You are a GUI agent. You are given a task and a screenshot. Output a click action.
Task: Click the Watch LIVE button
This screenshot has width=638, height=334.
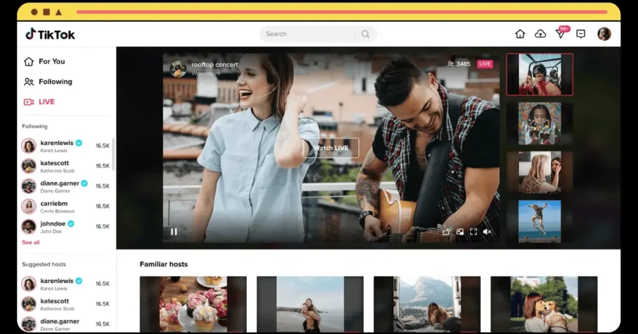pyautogui.click(x=331, y=148)
